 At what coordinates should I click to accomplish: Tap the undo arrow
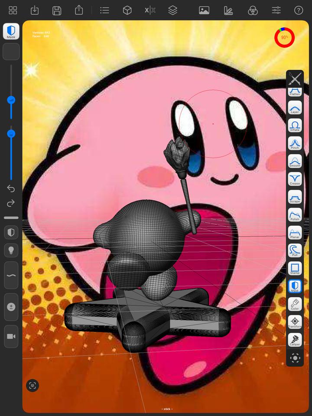tap(11, 188)
